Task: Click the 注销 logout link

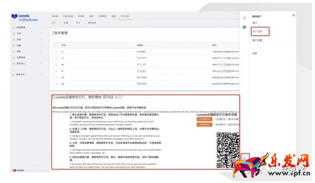Action: tap(255, 53)
